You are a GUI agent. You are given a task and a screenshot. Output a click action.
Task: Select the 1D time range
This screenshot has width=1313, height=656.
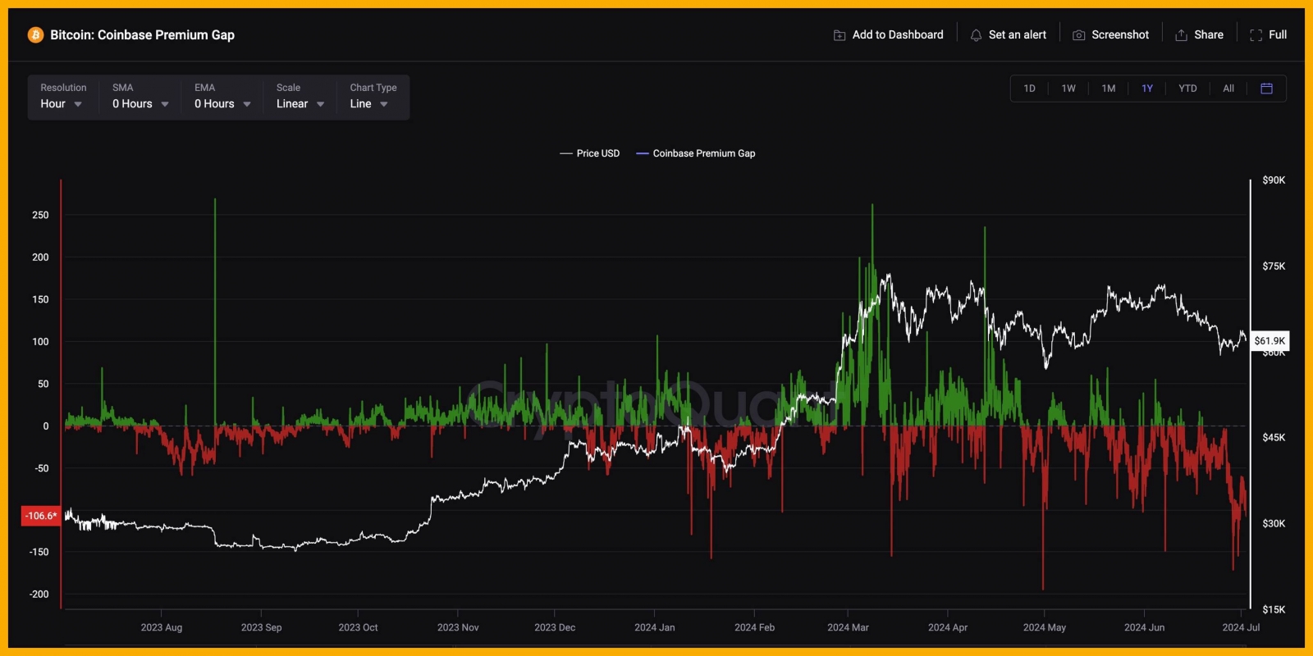(x=1029, y=89)
